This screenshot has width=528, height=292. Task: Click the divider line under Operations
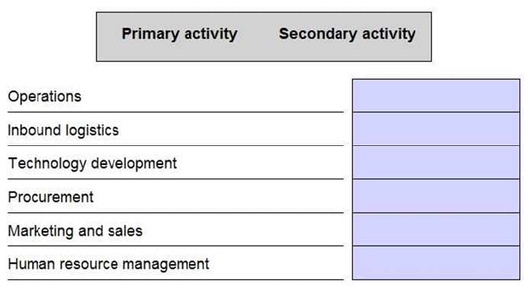(175, 112)
